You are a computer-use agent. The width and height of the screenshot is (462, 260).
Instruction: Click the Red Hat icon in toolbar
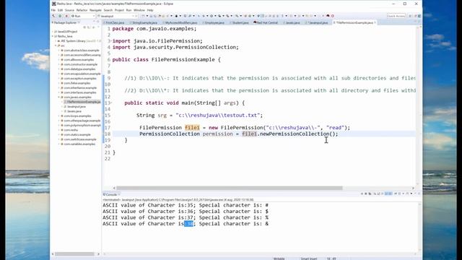[328, 16]
